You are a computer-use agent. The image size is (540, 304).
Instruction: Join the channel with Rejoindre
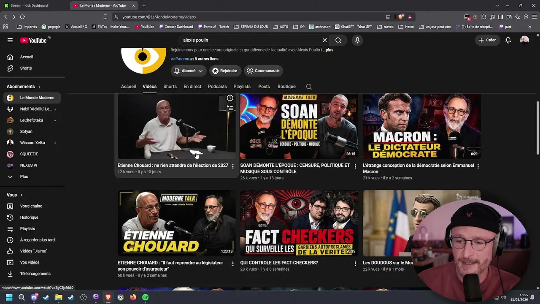(x=225, y=71)
